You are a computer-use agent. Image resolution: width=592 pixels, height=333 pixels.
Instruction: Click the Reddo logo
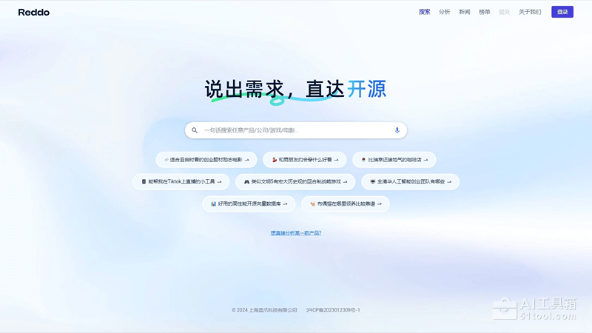tap(33, 12)
